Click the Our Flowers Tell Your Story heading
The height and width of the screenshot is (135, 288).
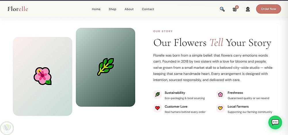pyautogui.click(x=212, y=43)
